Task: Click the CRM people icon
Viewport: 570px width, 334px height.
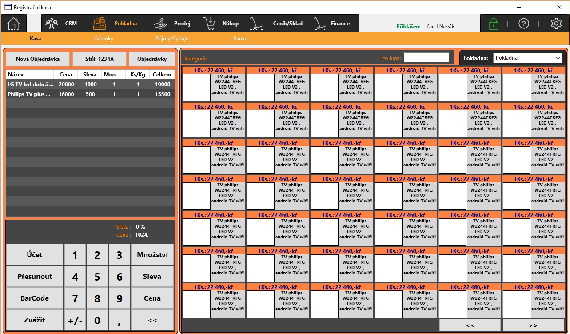Action: coord(52,24)
